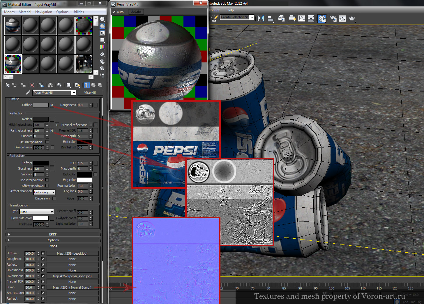Screen dimensions: 424x304
Task: Open the Utilities menu
Action: click(x=78, y=12)
